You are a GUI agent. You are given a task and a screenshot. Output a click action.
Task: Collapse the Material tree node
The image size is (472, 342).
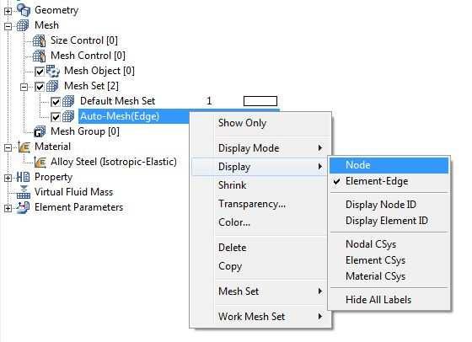coord(8,147)
